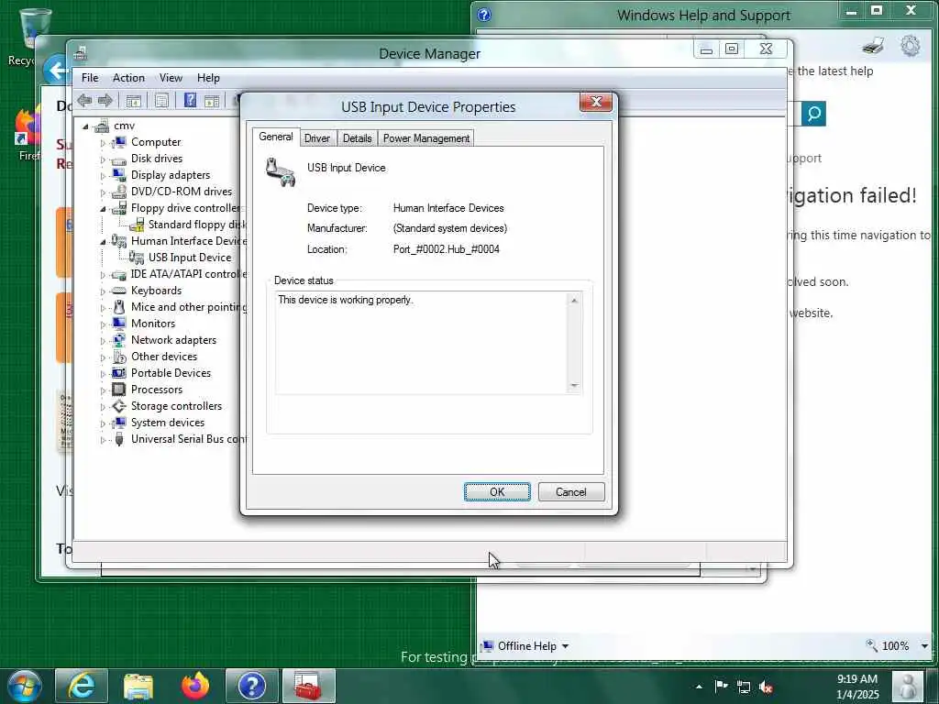Viewport: 939px width, 704px height.
Task: Expand the Other devices node
Action: [103, 357]
